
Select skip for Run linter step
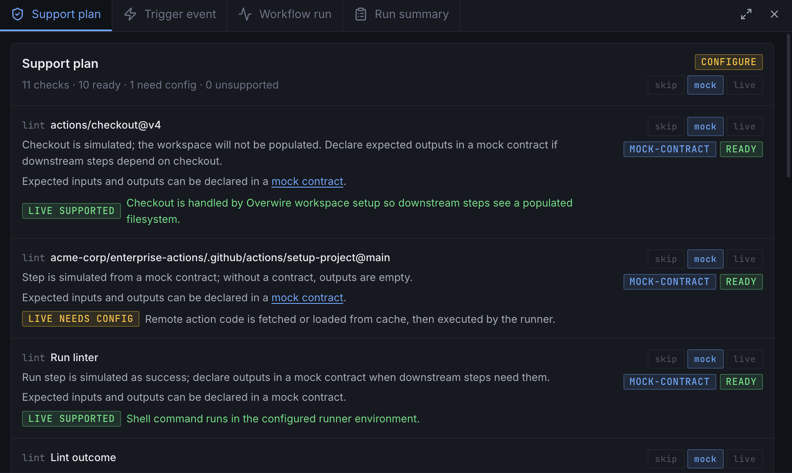(666, 359)
